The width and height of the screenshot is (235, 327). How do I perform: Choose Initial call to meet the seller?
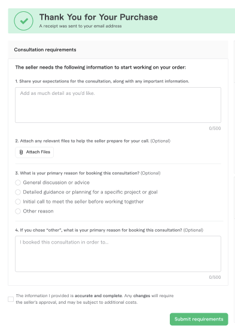(x=18, y=202)
